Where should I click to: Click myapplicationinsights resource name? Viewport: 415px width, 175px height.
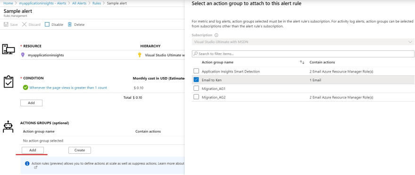tap(46, 55)
